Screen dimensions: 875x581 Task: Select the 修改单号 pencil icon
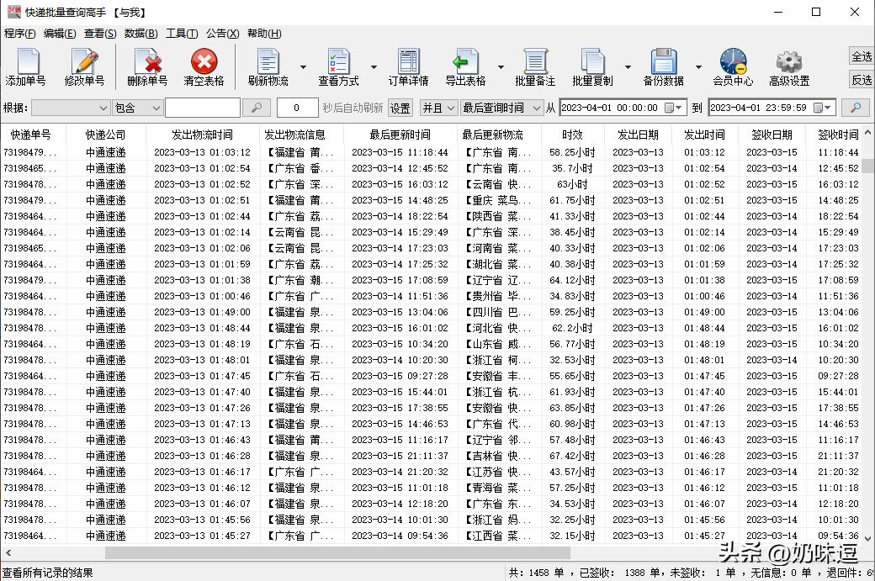(84, 66)
